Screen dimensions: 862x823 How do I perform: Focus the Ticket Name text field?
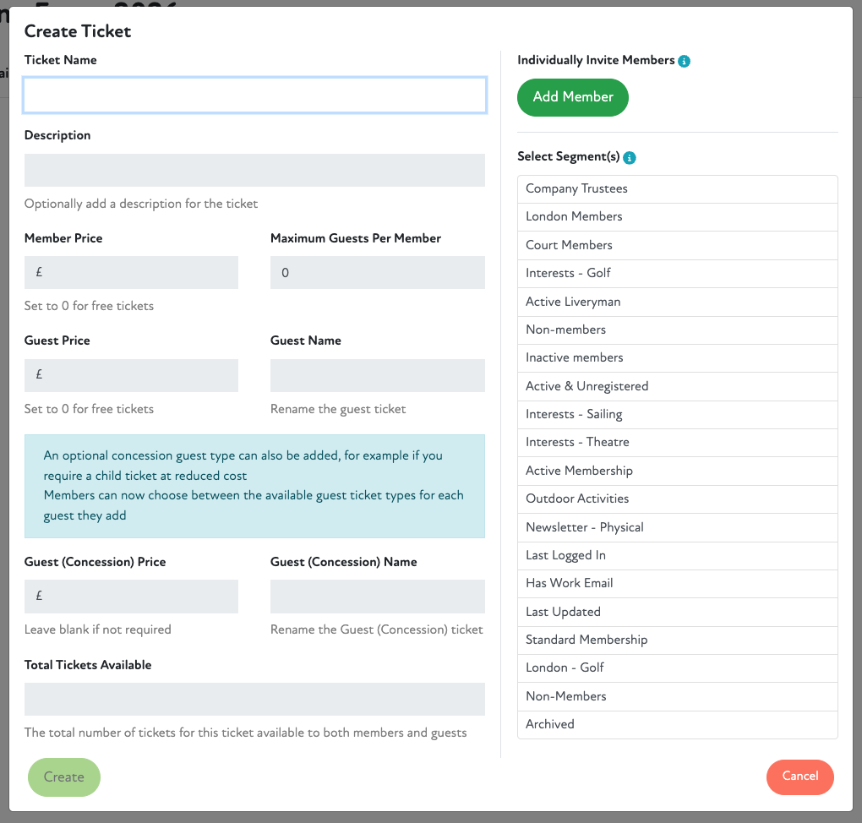(254, 95)
